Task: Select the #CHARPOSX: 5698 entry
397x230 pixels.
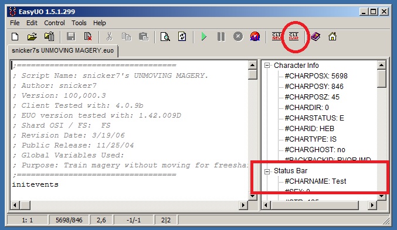Action: click(316, 76)
